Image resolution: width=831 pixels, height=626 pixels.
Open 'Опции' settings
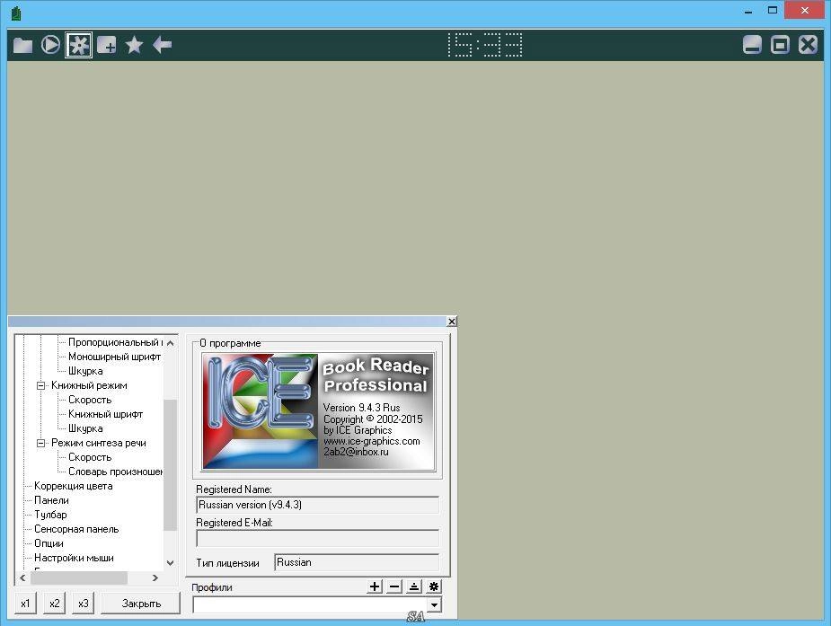click(x=49, y=542)
